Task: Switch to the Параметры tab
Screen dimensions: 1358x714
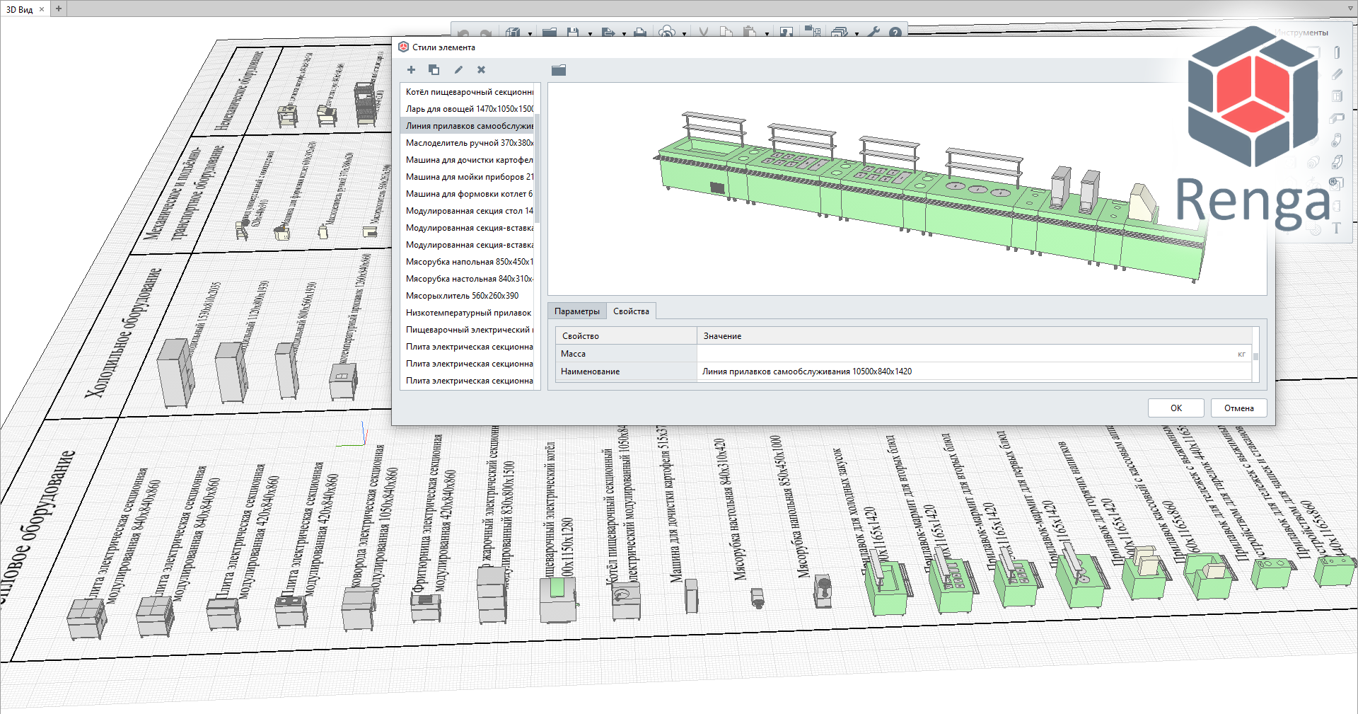Action: [576, 311]
